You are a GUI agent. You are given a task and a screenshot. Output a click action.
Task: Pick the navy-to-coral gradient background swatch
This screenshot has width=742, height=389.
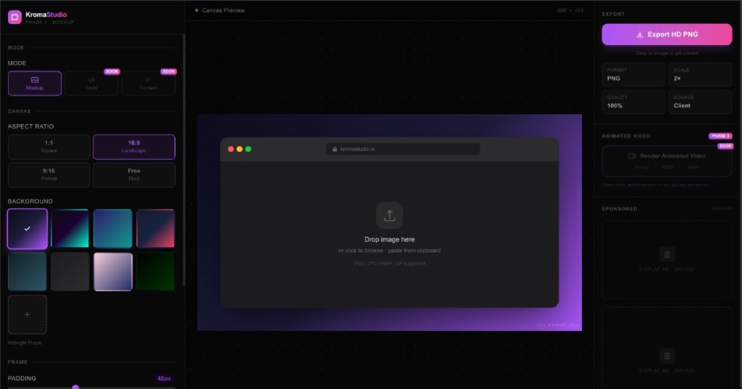155,228
